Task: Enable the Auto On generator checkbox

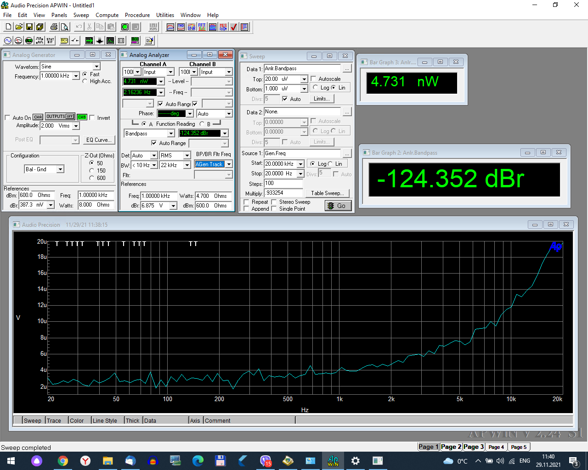Action: click(x=7, y=117)
